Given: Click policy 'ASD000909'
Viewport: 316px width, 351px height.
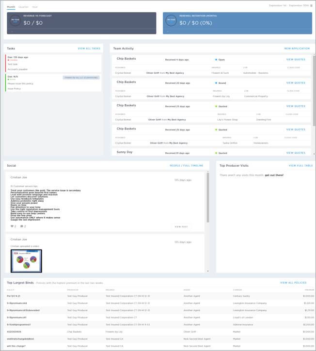Looking at the screenshot, I should pos(14,332).
